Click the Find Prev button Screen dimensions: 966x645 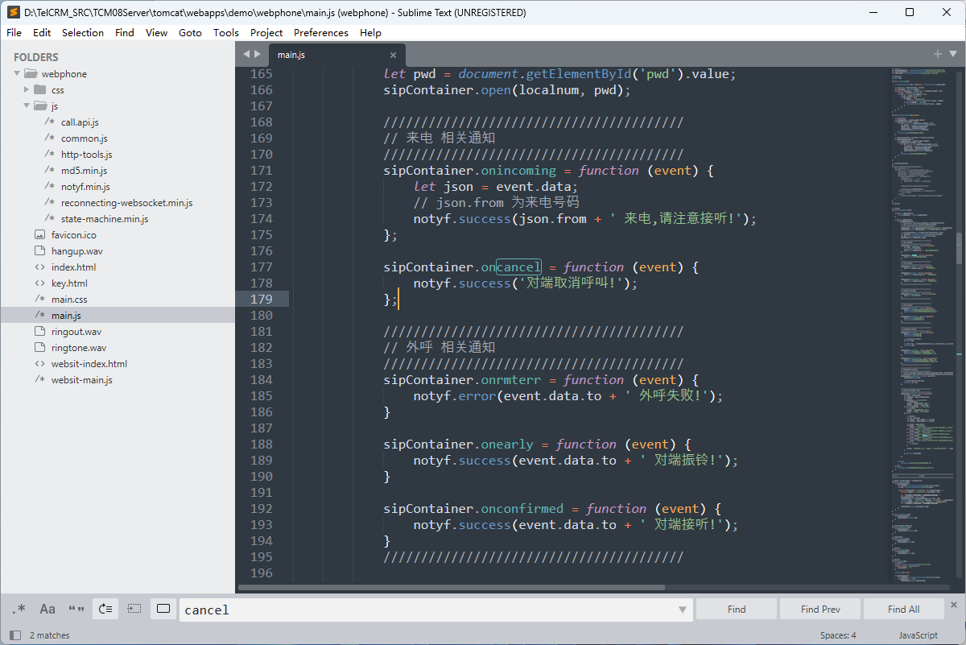click(820, 610)
